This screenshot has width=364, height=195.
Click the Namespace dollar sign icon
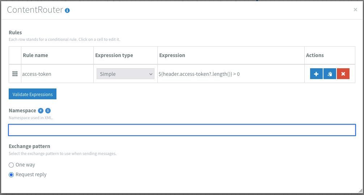point(48,110)
